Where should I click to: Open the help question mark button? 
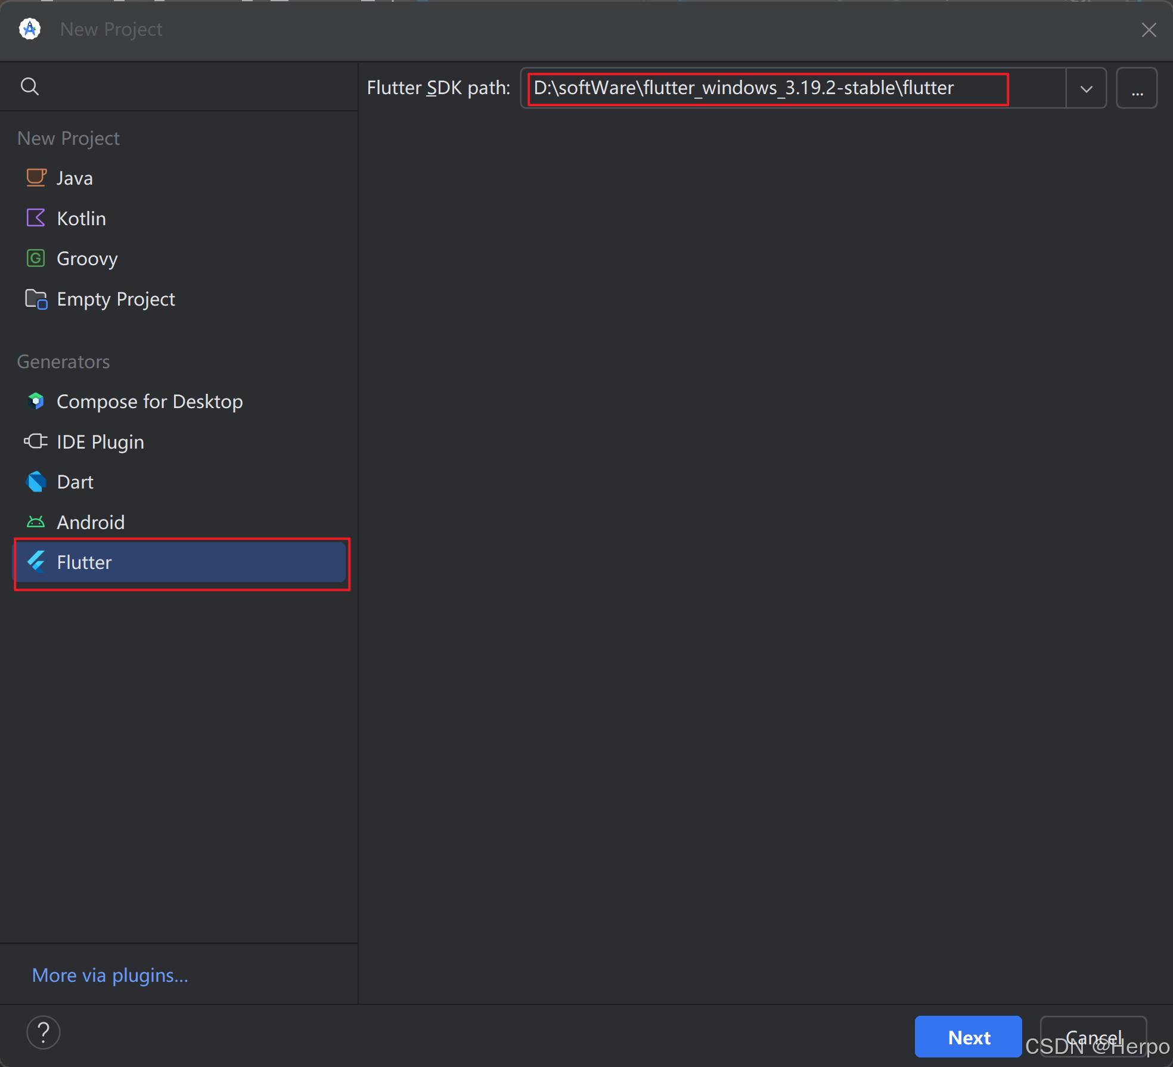point(44,1032)
